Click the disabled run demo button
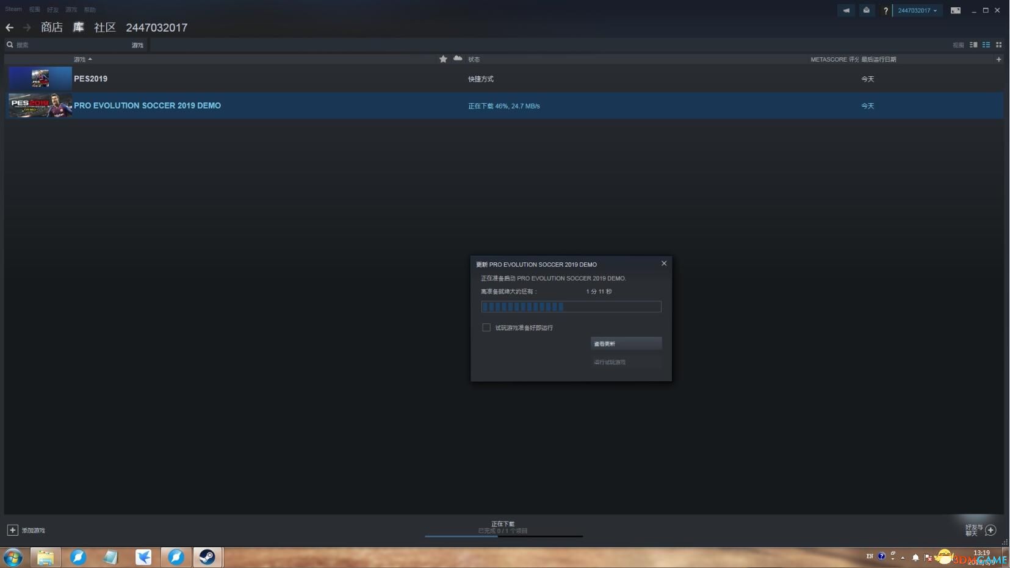 click(x=626, y=362)
